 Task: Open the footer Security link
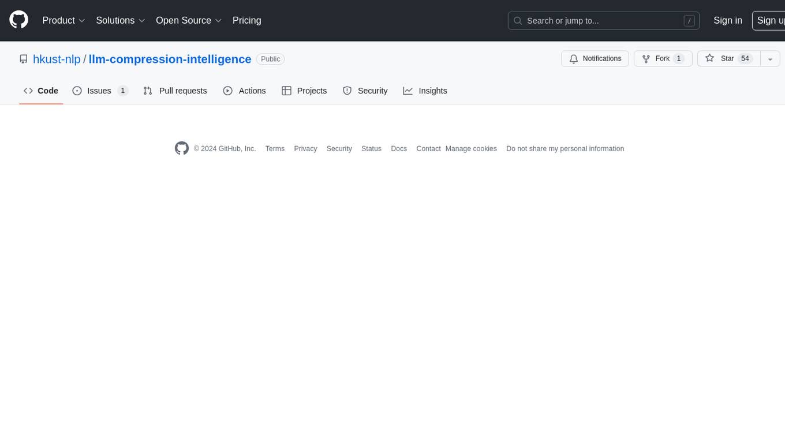coord(339,148)
